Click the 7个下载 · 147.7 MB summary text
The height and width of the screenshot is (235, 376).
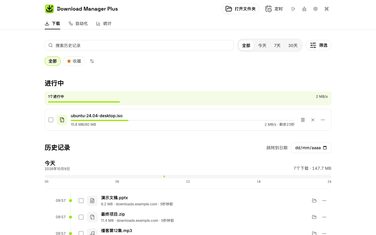[x=312, y=168]
